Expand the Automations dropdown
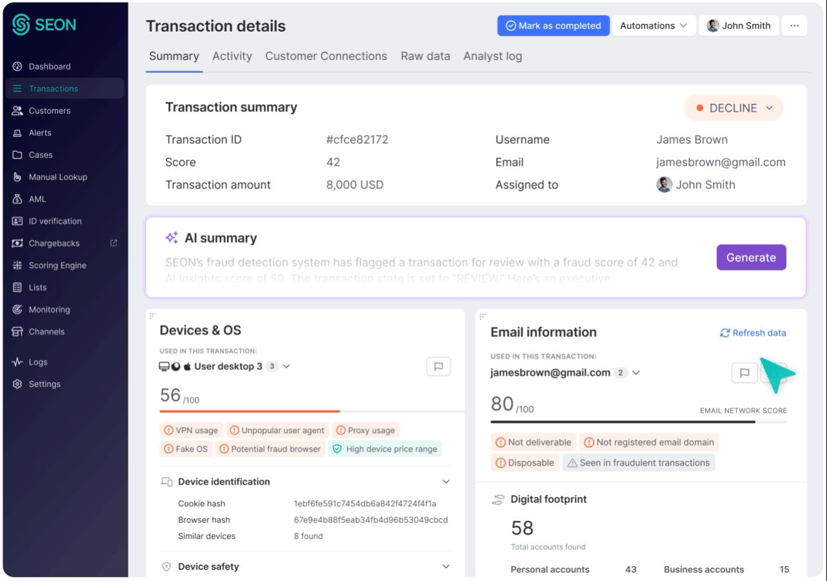 (x=654, y=26)
